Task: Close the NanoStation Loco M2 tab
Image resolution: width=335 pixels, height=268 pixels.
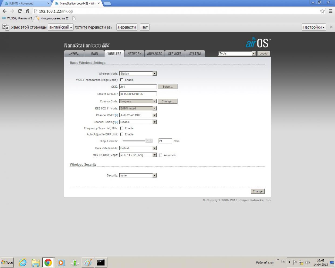Action: click(x=99, y=4)
